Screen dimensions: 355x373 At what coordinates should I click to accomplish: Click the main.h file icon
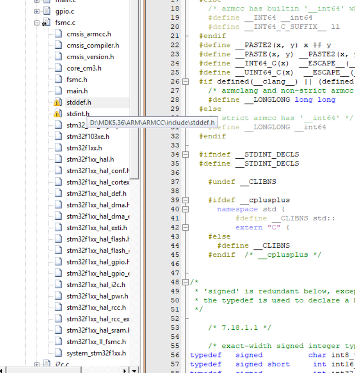coord(58,91)
